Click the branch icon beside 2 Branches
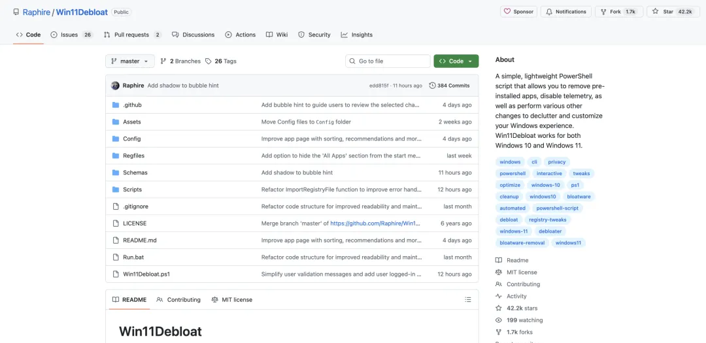 [x=163, y=61]
